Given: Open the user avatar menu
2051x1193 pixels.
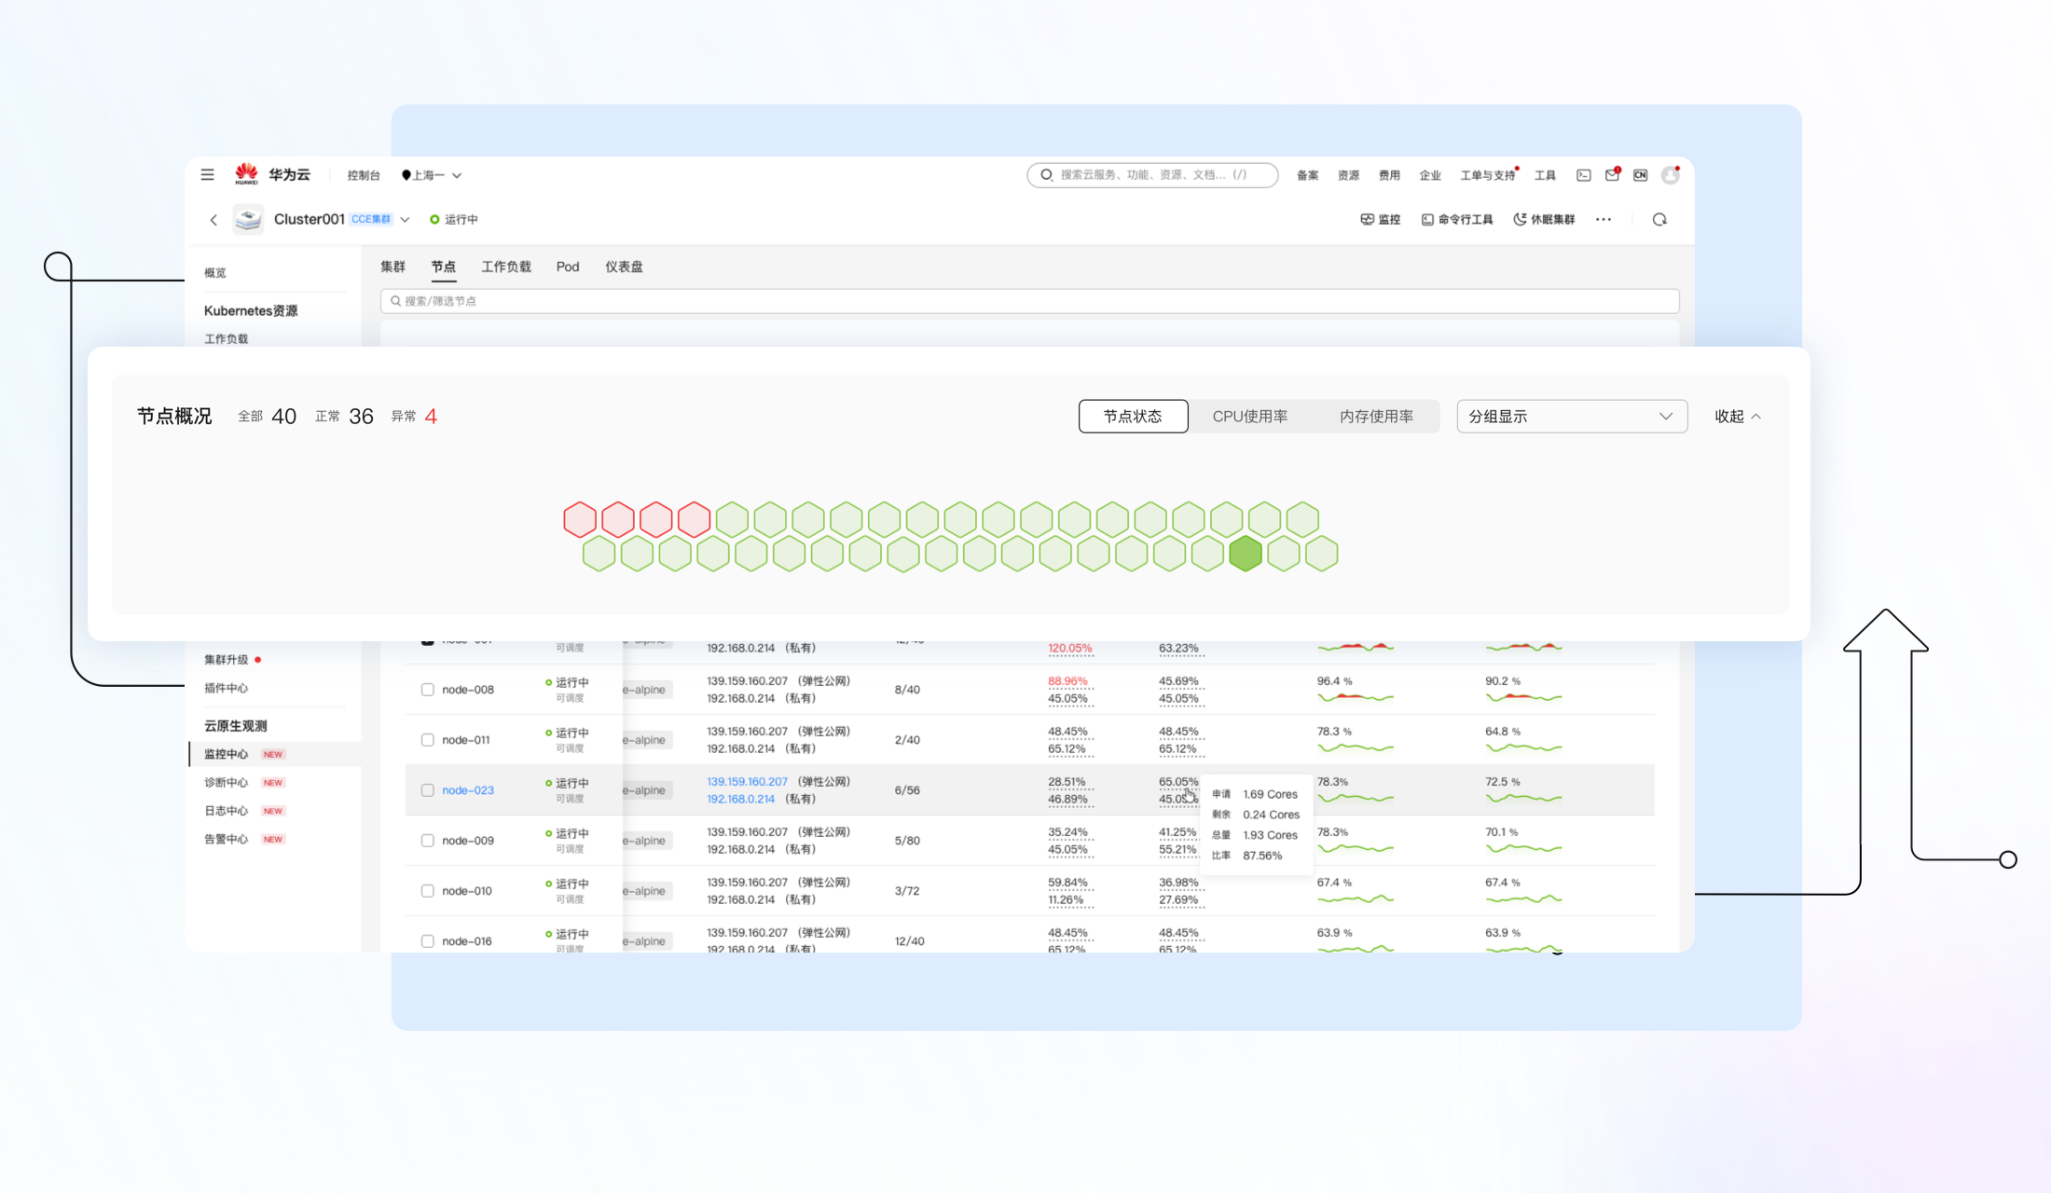Looking at the screenshot, I should (1670, 175).
